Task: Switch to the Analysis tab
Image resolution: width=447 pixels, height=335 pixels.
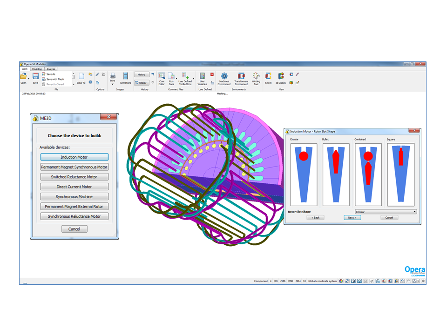Action: pyautogui.click(x=51, y=69)
